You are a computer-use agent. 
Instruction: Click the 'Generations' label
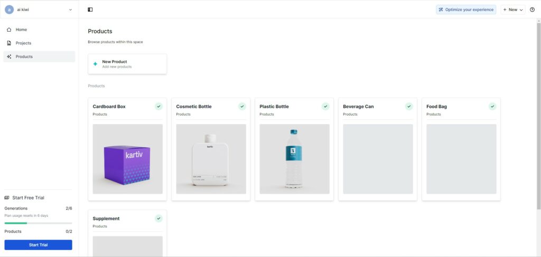click(x=16, y=208)
